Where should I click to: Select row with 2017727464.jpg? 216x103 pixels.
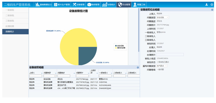tap(84, 79)
